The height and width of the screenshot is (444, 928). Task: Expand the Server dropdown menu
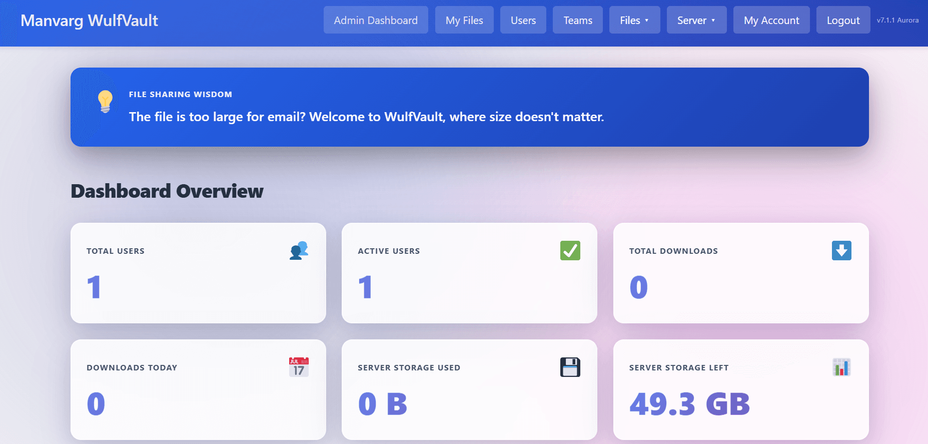point(696,20)
